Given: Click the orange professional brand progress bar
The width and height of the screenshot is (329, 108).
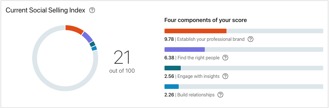Looking at the screenshot, I should [x=195, y=31].
